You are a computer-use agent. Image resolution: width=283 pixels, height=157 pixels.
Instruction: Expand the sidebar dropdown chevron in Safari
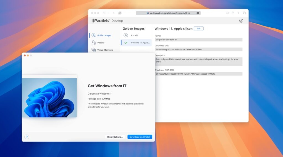(x=109, y=13)
